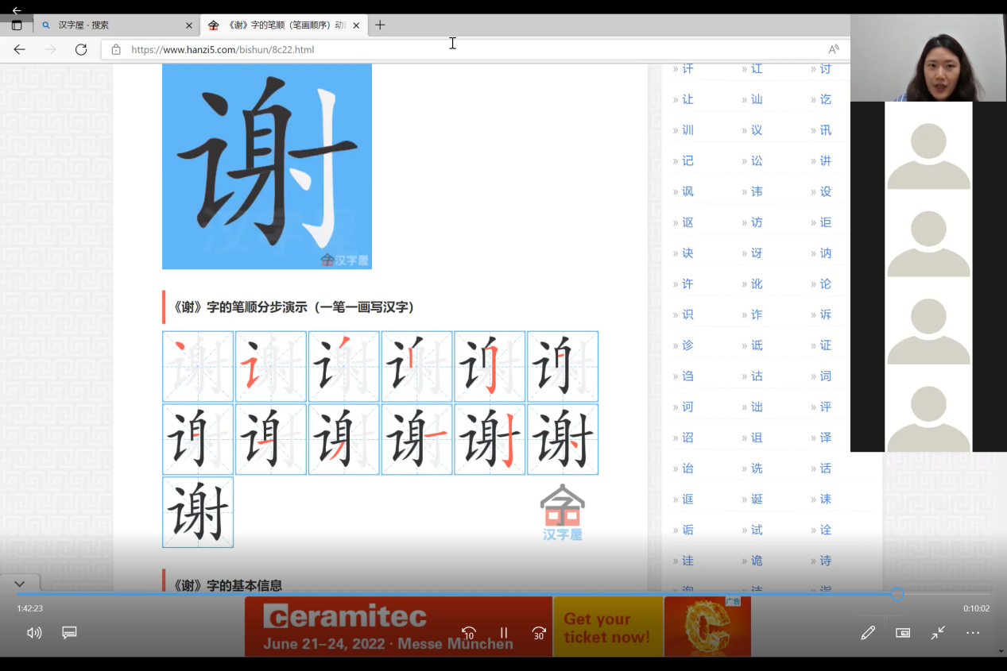Click the large 谢 stroke animation image

267,166
